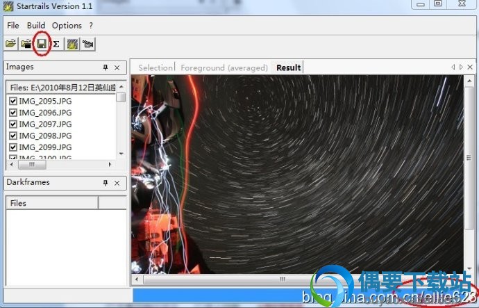Click the Files column header in Darkframes
The width and height of the screenshot is (479, 308).
pyautogui.click(x=52, y=203)
